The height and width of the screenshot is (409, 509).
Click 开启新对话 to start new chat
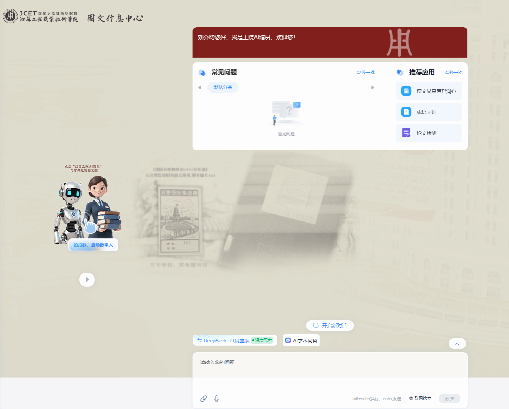point(330,326)
